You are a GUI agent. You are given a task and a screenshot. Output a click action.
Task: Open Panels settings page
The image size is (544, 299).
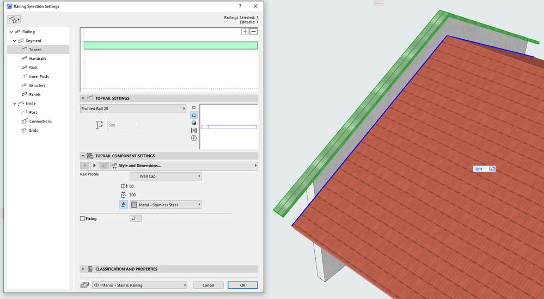pyautogui.click(x=35, y=94)
